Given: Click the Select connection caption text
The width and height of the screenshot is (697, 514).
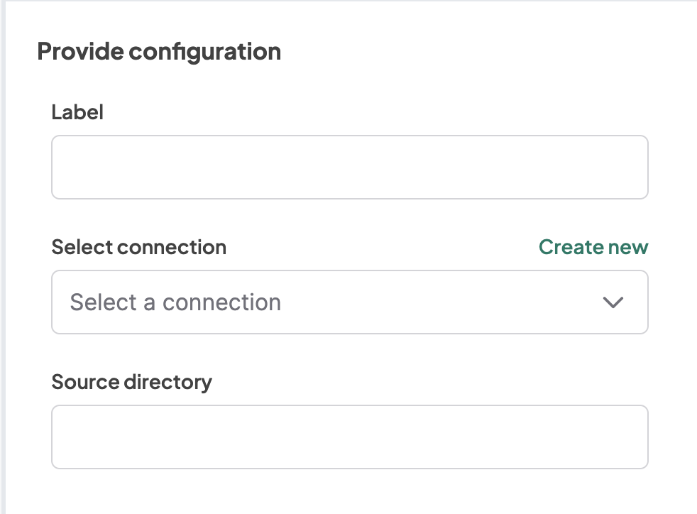Looking at the screenshot, I should tap(139, 247).
